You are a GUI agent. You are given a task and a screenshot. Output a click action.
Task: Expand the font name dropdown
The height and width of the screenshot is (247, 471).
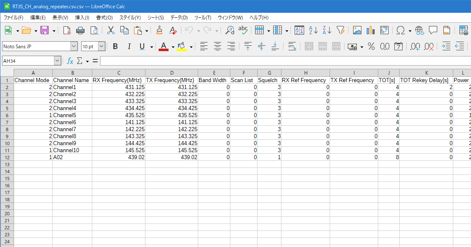pyautogui.click(x=74, y=47)
